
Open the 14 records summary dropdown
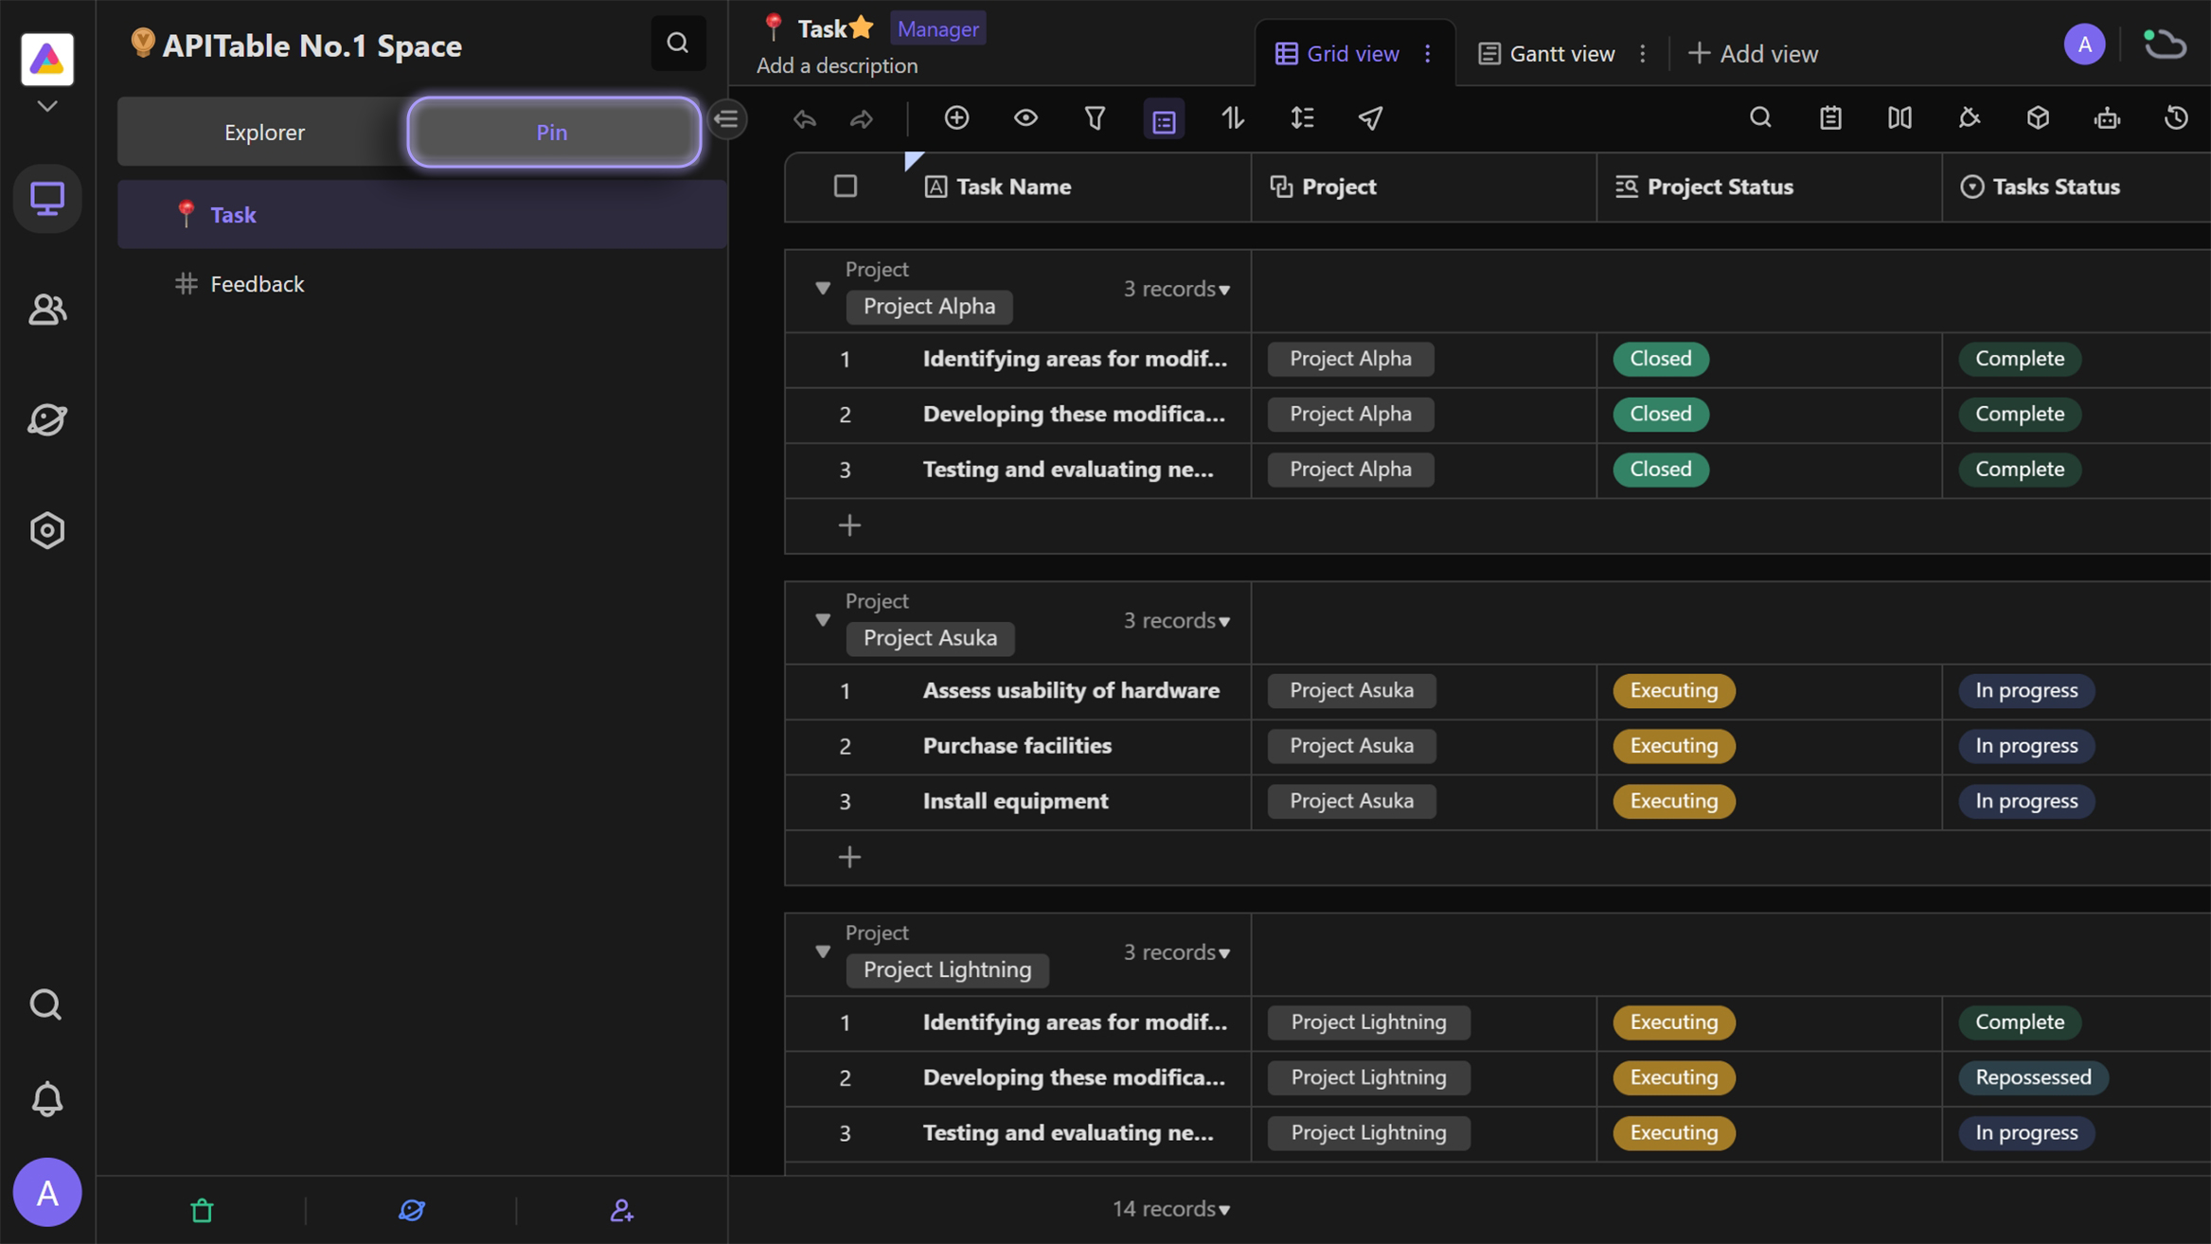point(1171,1209)
